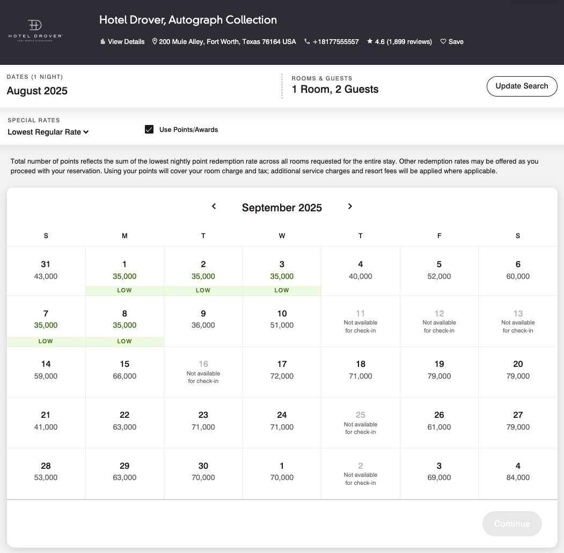
Task: Call the +18177555557 phone number
Action: click(335, 42)
